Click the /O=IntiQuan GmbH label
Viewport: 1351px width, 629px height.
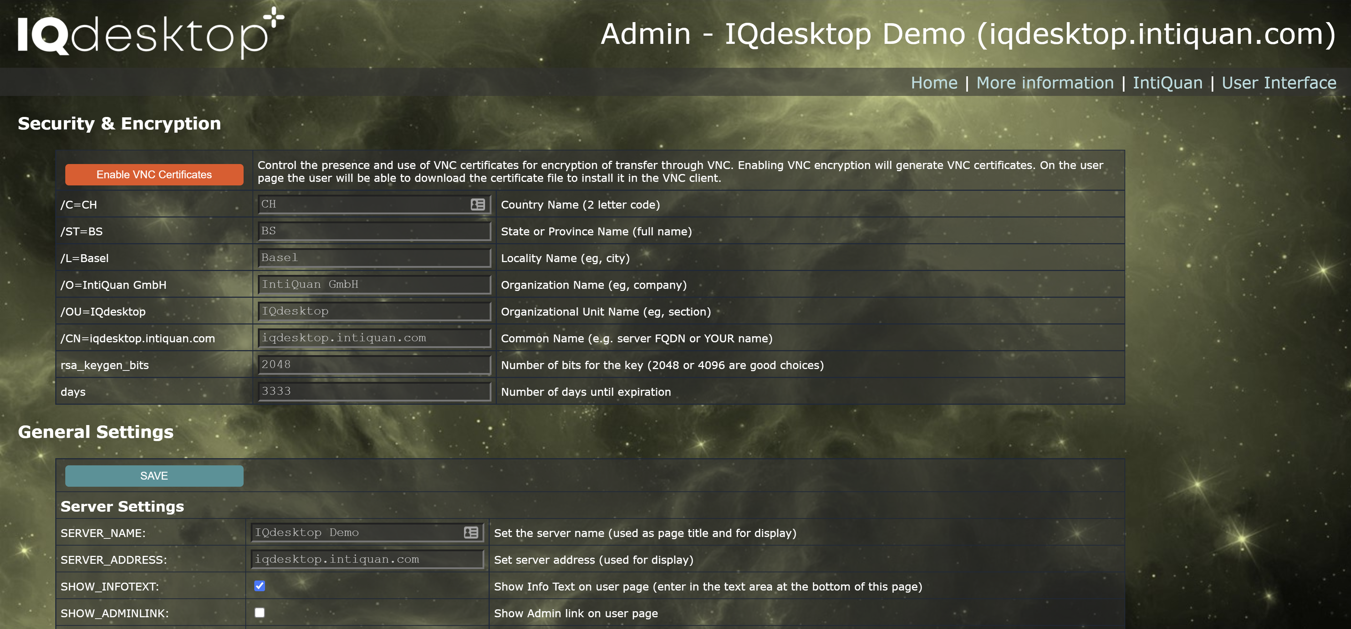(x=113, y=285)
